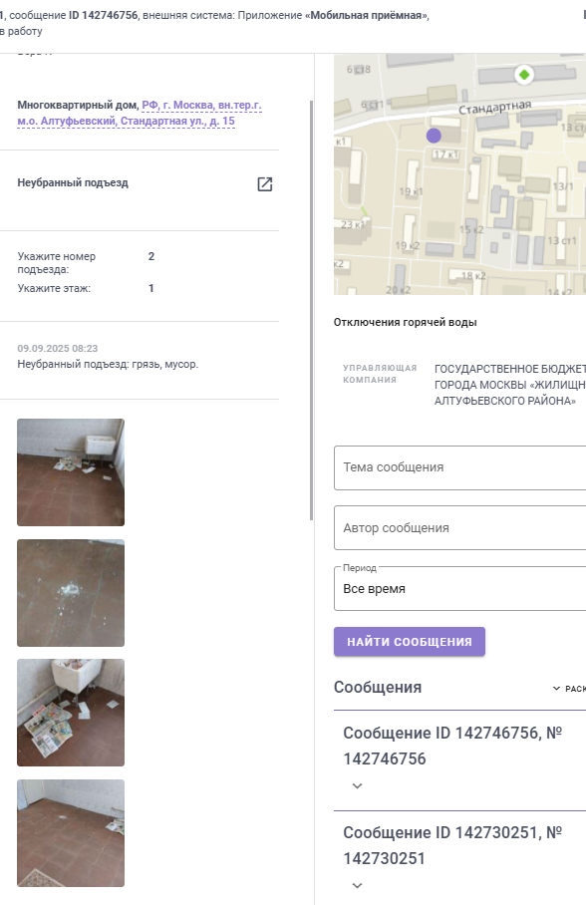Open fourth photo thumbnail showing the doormat
Image resolution: width=586 pixels, height=905 pixels.
pos(71,833)
